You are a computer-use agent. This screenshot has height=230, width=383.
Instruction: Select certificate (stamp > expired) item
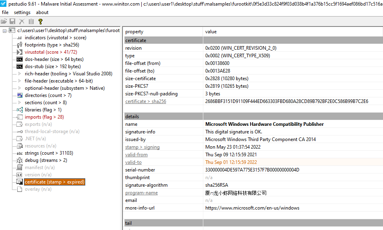pyautogui.click(x=54, y=182)
